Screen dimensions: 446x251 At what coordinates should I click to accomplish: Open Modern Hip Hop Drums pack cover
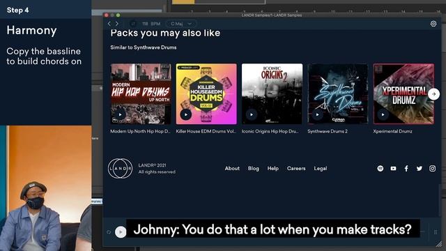click(x=141, y=94)
